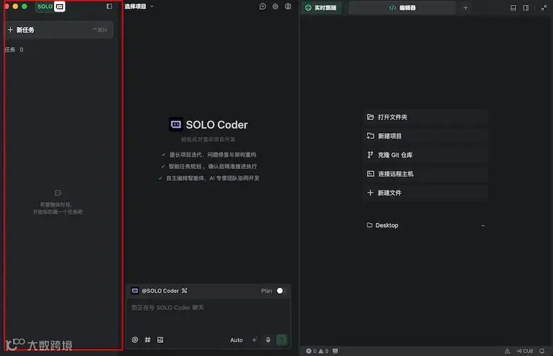This screenshot has height=356, width=553.
Task: Click the sparkle prompt-optimize icon
Action: 254,340
